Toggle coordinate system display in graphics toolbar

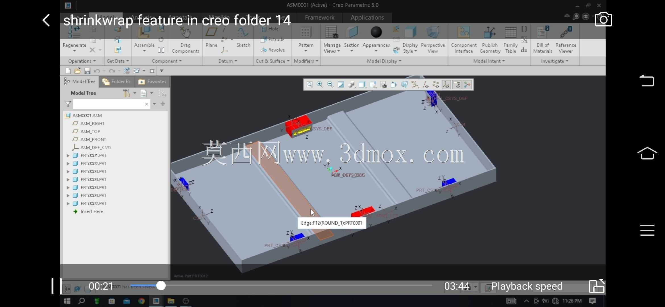coord(446,84)
